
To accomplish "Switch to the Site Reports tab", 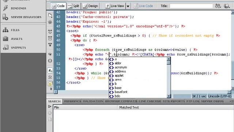I will pos(174,101).
